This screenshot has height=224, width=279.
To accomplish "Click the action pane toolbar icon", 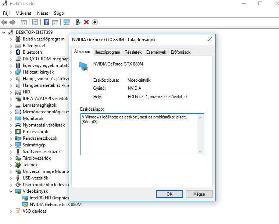I will click(55, 22).
